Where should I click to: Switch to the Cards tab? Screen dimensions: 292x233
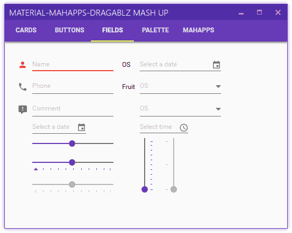tap(26, 30)
